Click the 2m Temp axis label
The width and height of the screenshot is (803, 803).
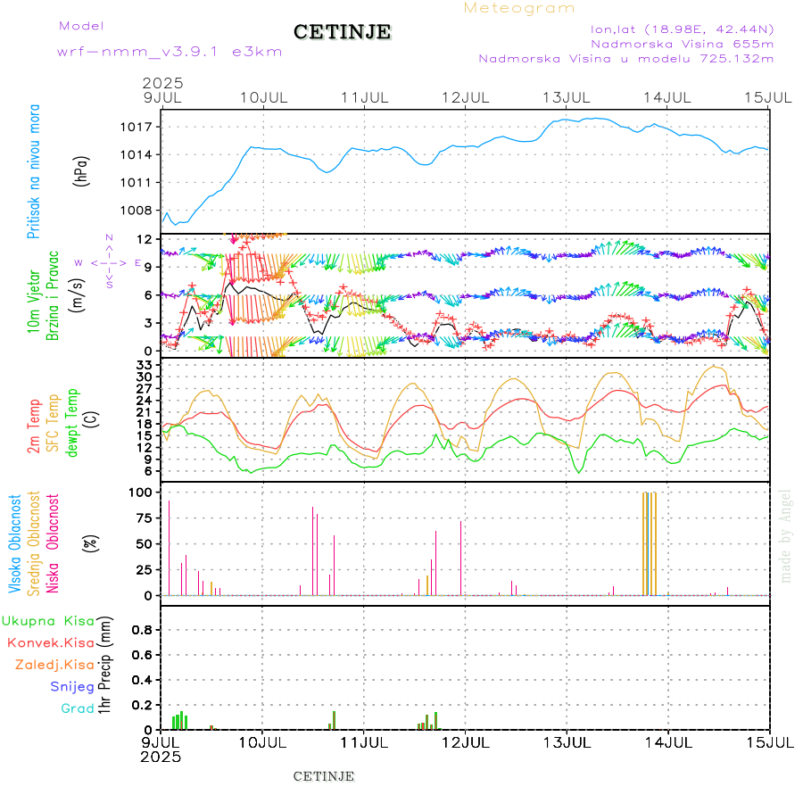coord(34,426)
